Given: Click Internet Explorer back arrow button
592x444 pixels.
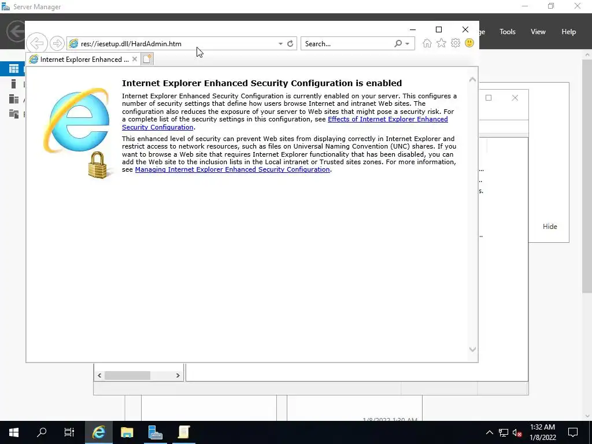Looking at the screenshot, I should 37,43.
